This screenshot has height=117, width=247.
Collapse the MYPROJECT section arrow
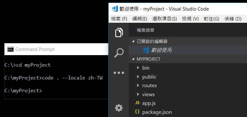133,59
